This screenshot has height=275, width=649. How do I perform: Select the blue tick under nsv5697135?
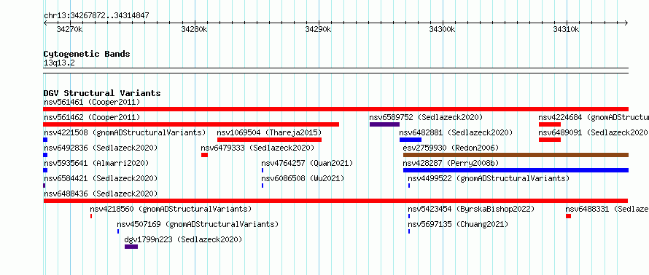(409, 231)
